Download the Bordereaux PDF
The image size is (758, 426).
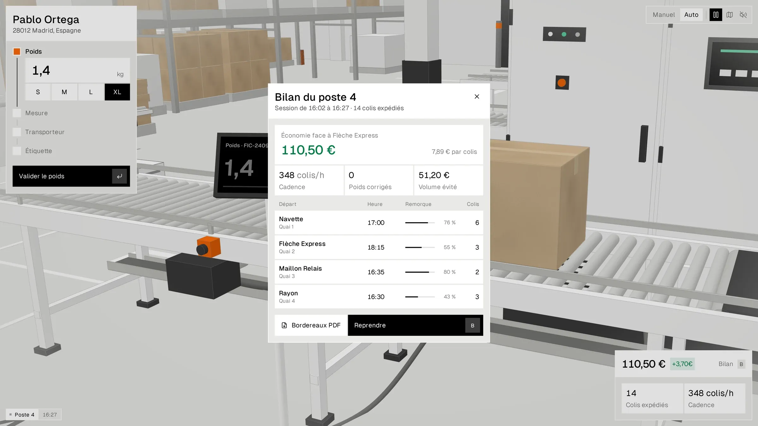(x=311, y=325)
